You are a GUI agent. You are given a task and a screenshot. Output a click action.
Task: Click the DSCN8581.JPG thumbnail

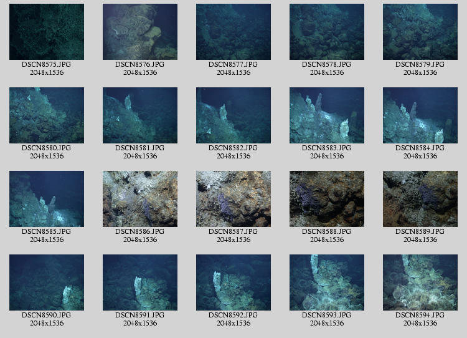(x=140, y=115)
